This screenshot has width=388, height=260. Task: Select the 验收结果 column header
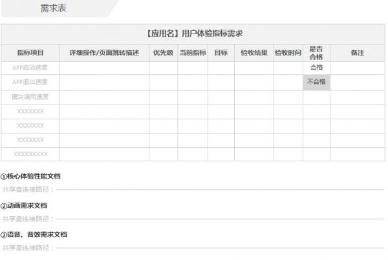tap(253, 53)
